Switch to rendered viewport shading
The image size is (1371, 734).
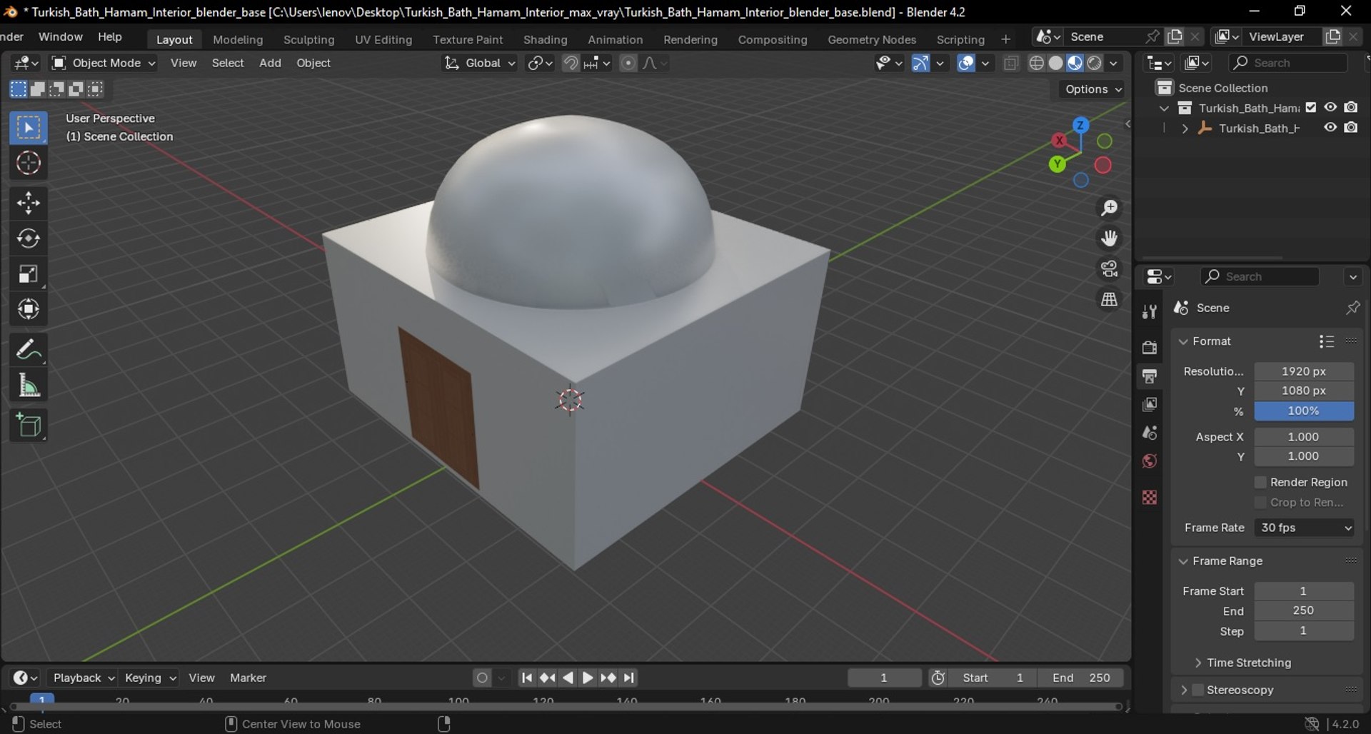pyautogui.click(x=1095, y=63)
